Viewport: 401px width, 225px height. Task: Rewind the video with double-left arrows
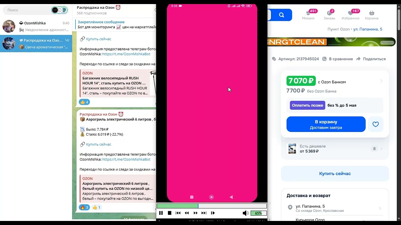187,213
